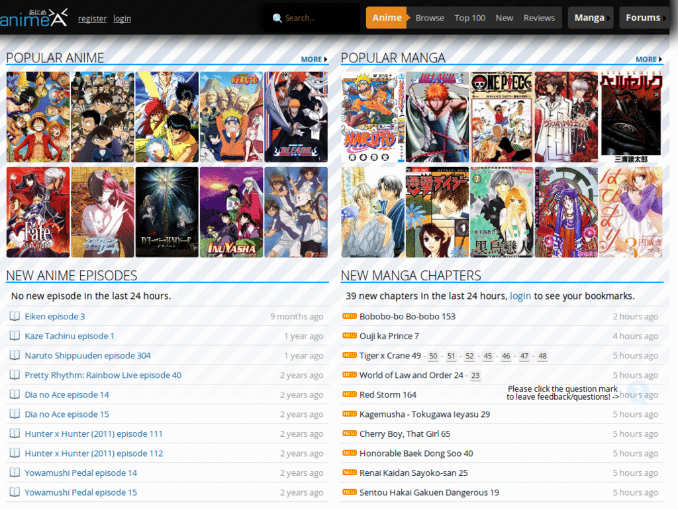Click book icon beside Dia no Ace episode 14
The width and height of the screenshot is (678, 509).
pyautogui.click(x=15, y=394)
